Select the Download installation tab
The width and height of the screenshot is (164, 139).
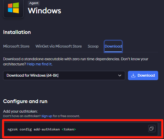pos(113,46)
